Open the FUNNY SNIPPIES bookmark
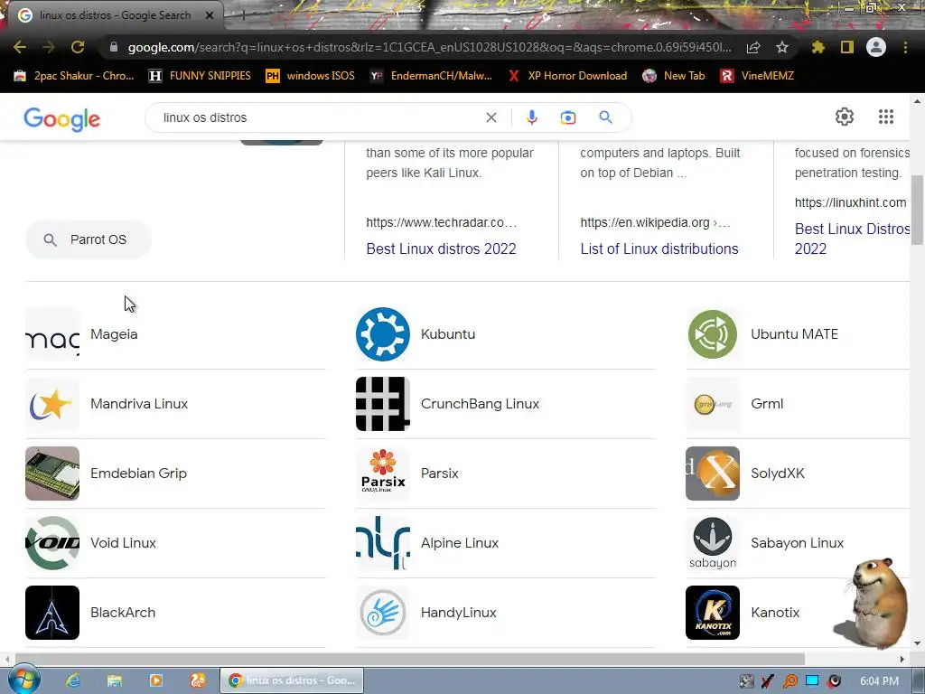Image resolution: width=925 pixels, height=694 pixels. [x=200, y=76]
